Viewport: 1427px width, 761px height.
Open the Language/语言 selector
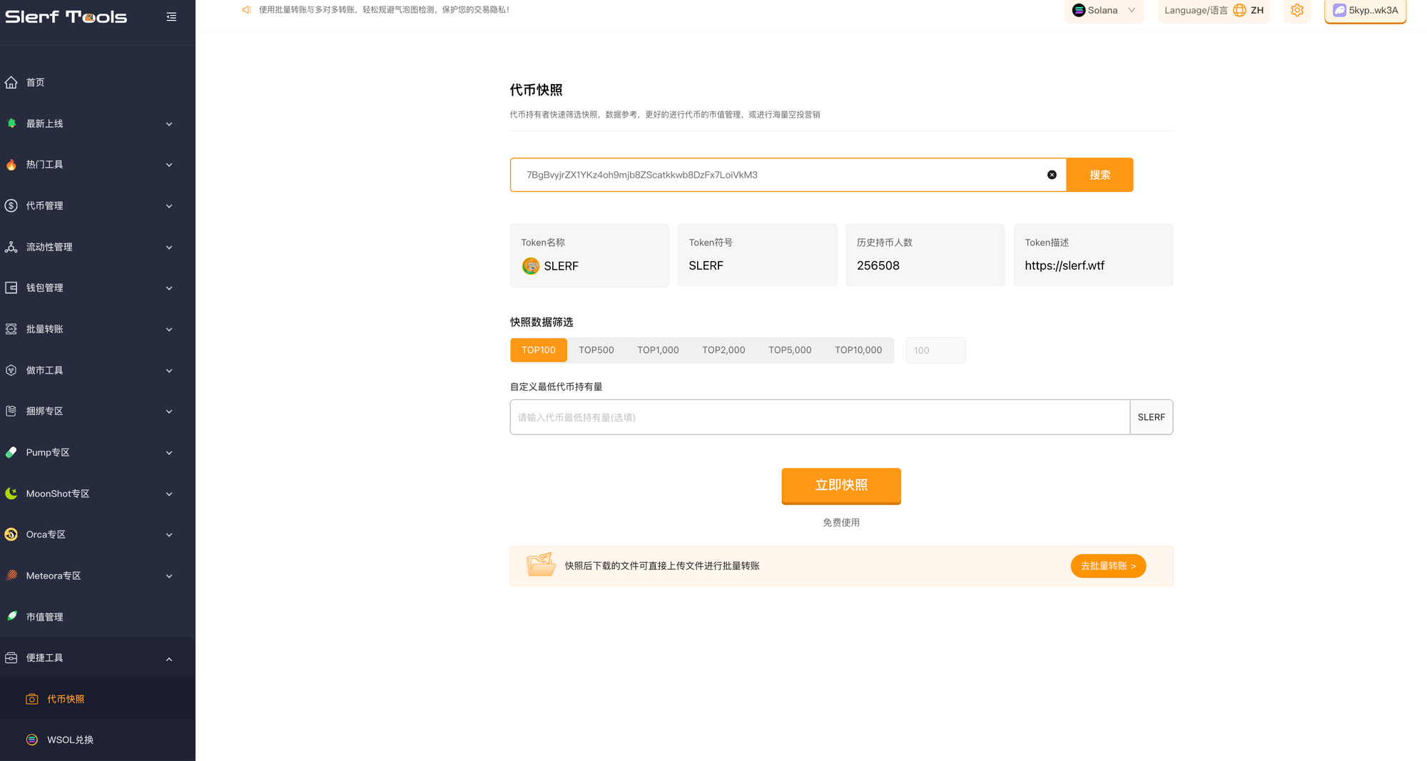[x=1214, y=11]
